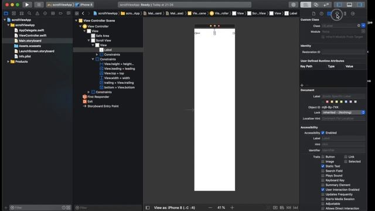Click View as: iPhone 8 button
The width and height of the screenshot is (375, 211).
175,207
